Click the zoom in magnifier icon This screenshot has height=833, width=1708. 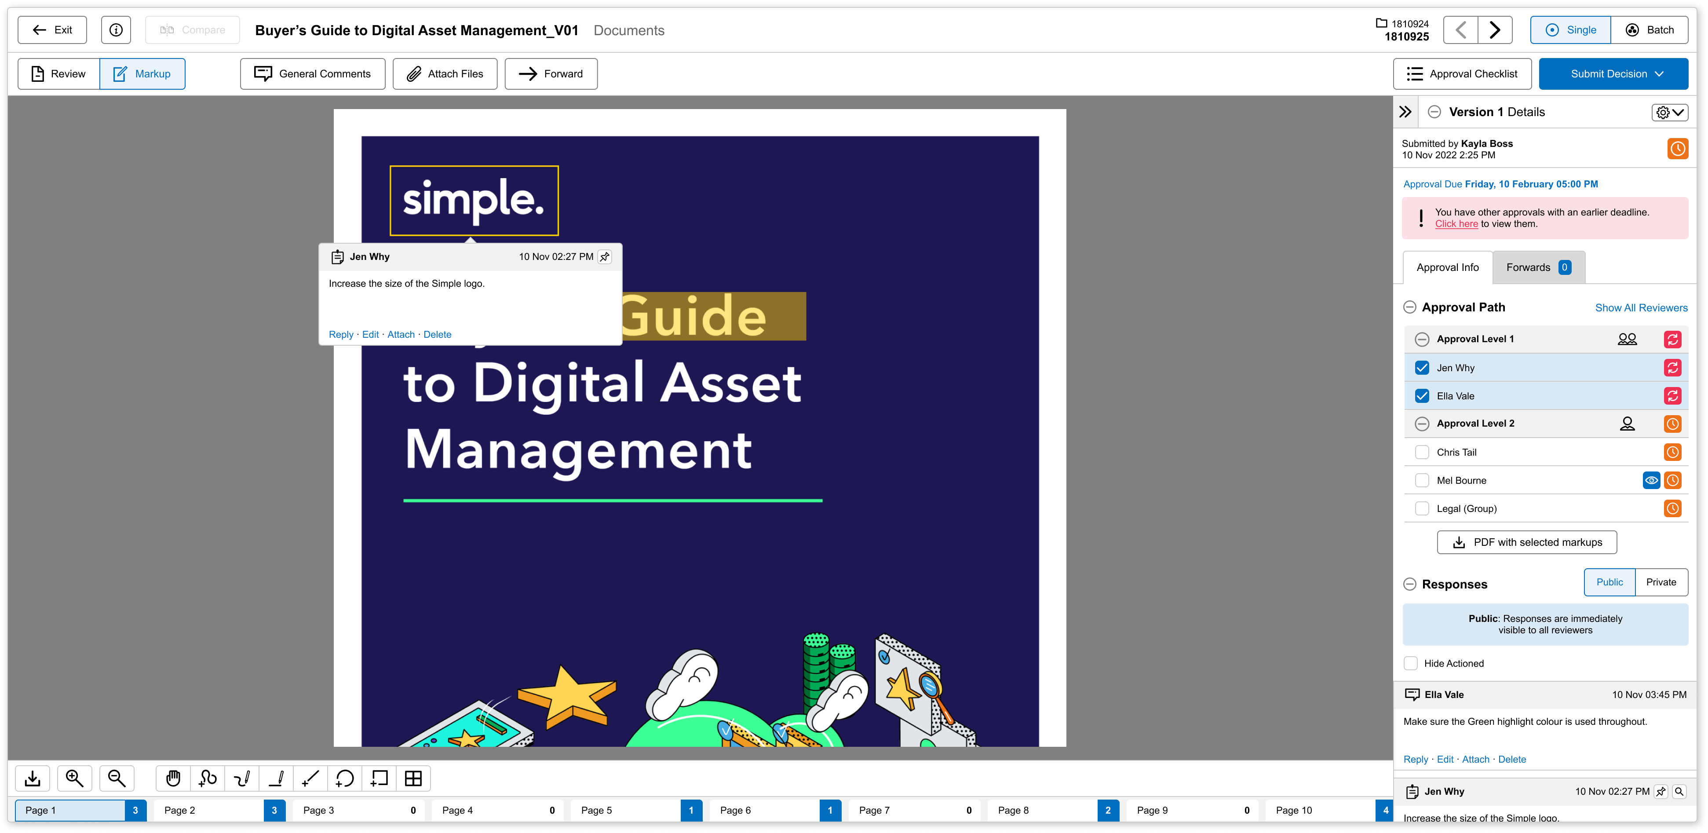click(74, 778)
